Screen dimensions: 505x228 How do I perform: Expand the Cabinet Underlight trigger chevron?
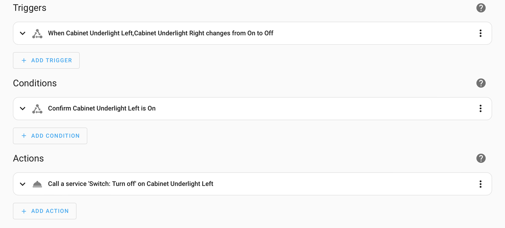point(23,33)
